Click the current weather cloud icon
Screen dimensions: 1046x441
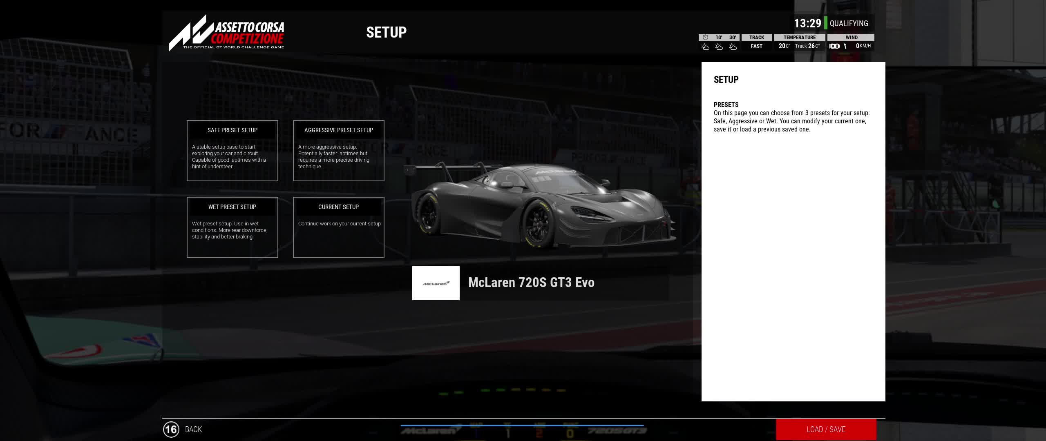(705, 47)
